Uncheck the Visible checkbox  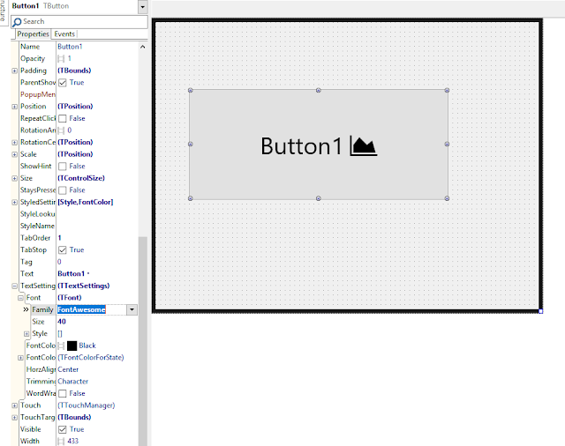63,429
